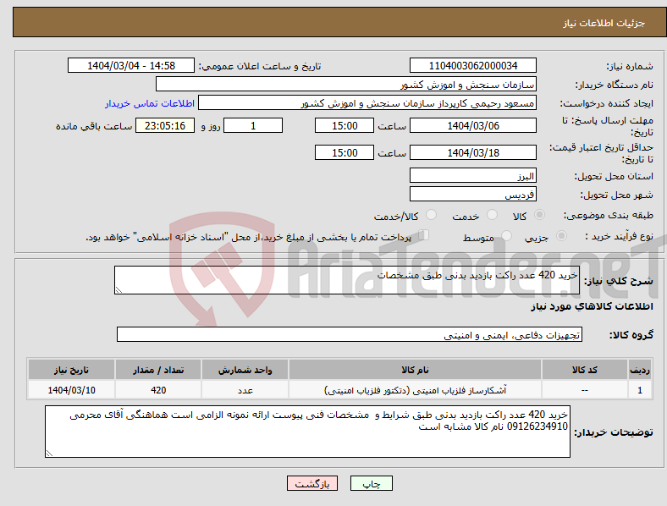Screen dimensions: 667x506
Task: Click the نام کالا column header
Action: (415, 370)
